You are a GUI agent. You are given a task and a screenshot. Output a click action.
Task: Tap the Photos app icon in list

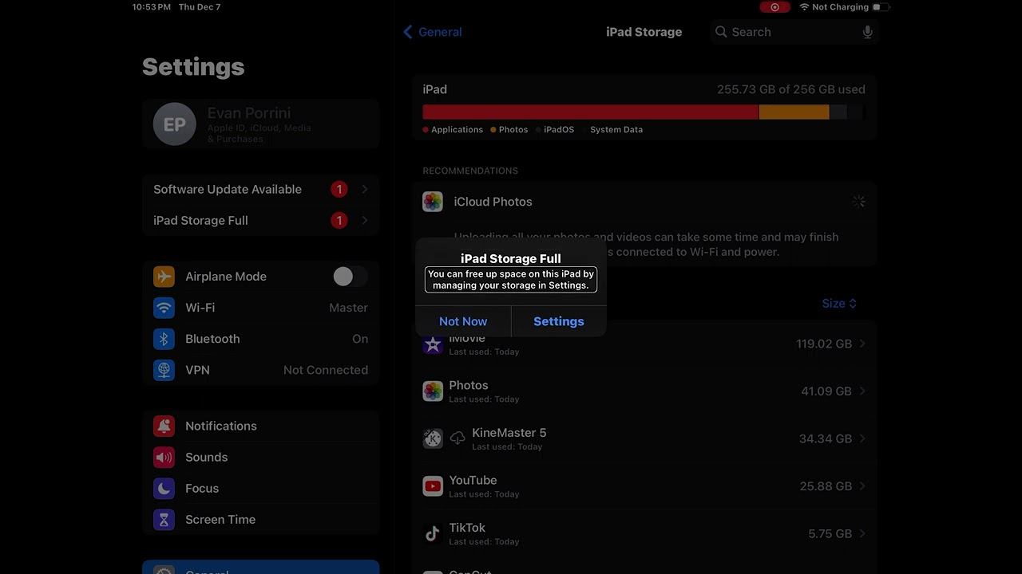[x=433, y=391]
